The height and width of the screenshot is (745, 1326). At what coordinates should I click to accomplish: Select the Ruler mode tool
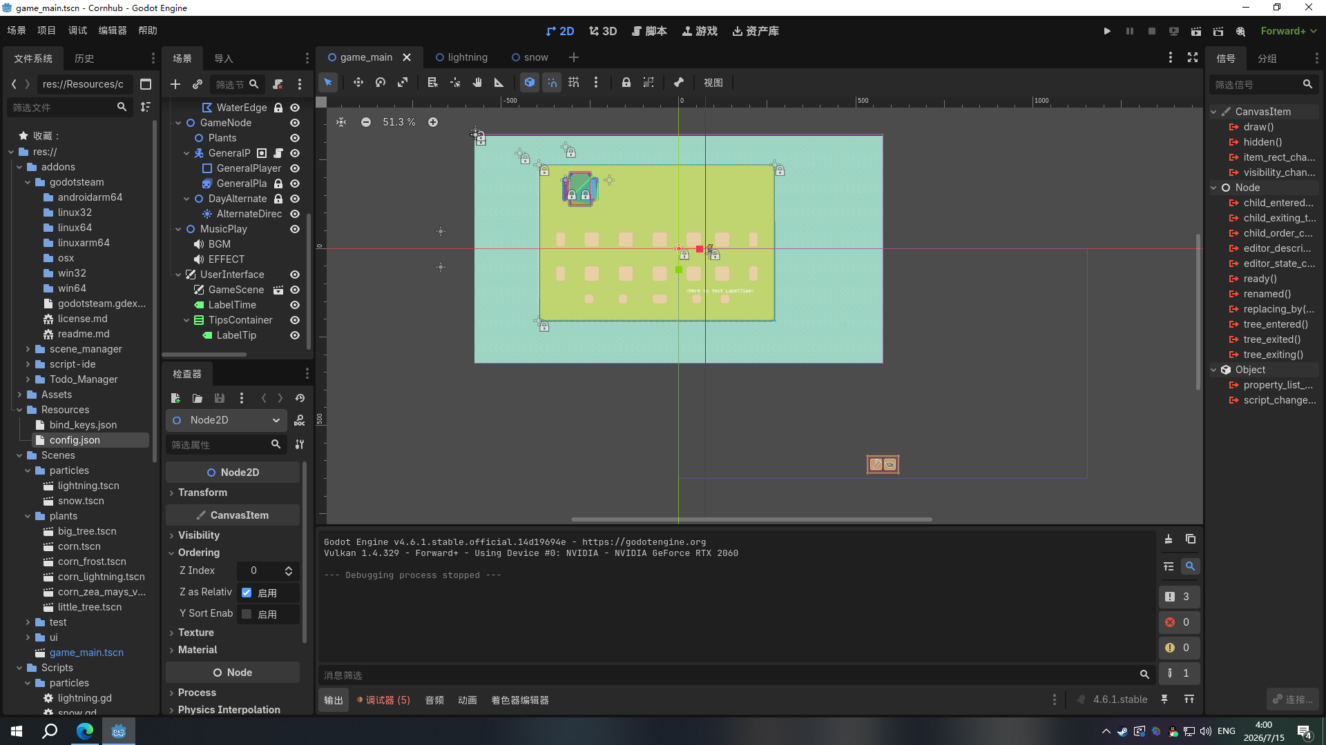click(499, 83)
